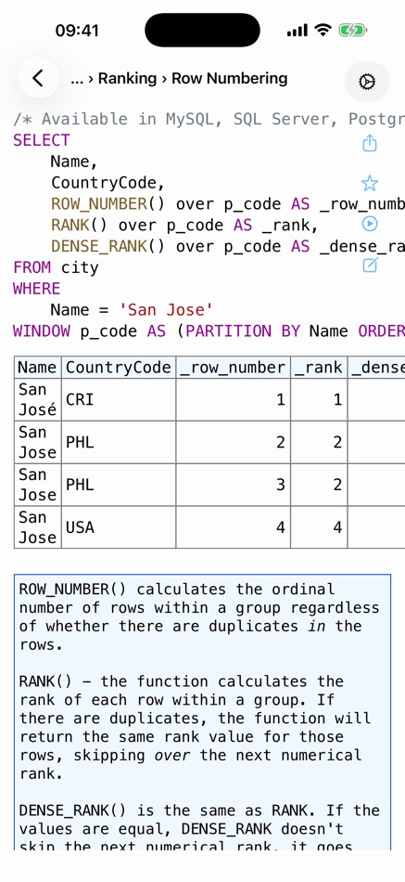
Task: Tap the share icon beside SELECT
Action: (x=370, y=143)
